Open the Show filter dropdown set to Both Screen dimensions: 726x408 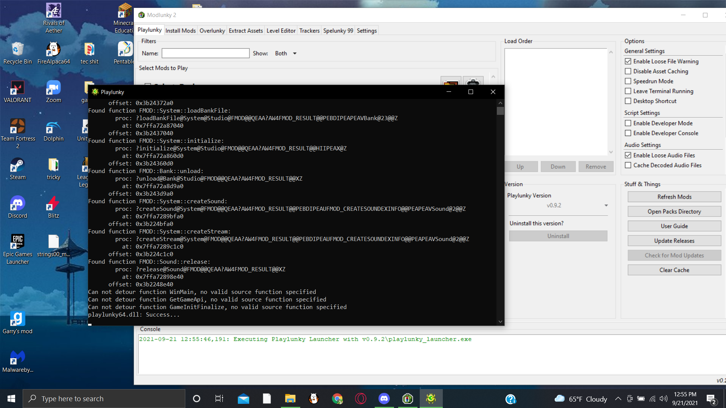click(x=285, y=53)
